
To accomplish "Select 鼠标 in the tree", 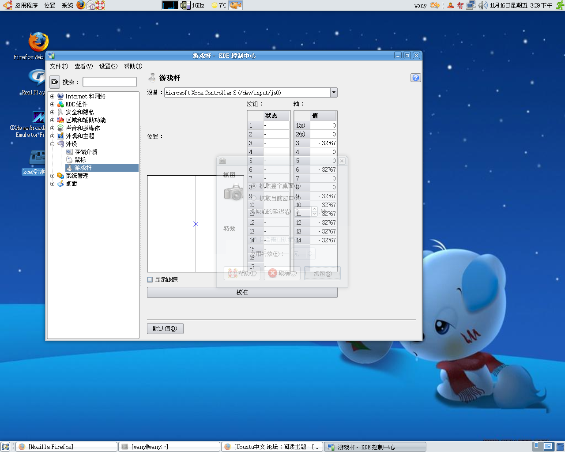I will [x=80, y=160].
